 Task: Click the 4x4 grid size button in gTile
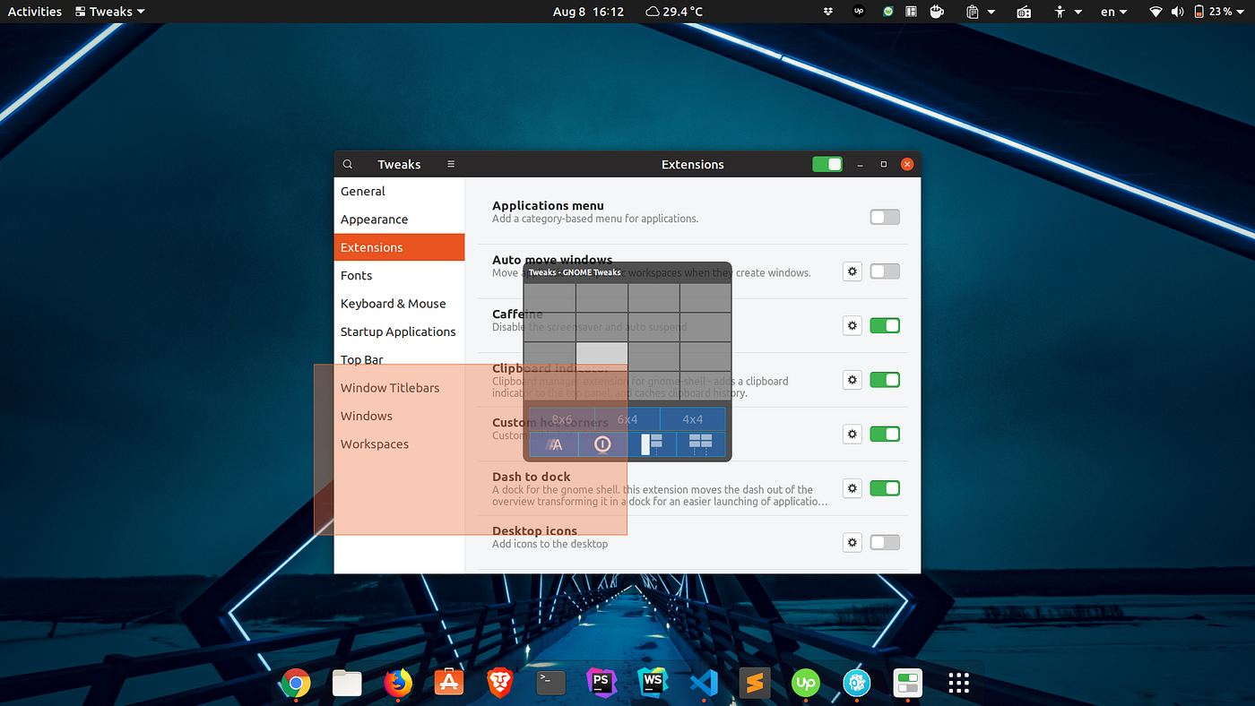tap(691, 418)
